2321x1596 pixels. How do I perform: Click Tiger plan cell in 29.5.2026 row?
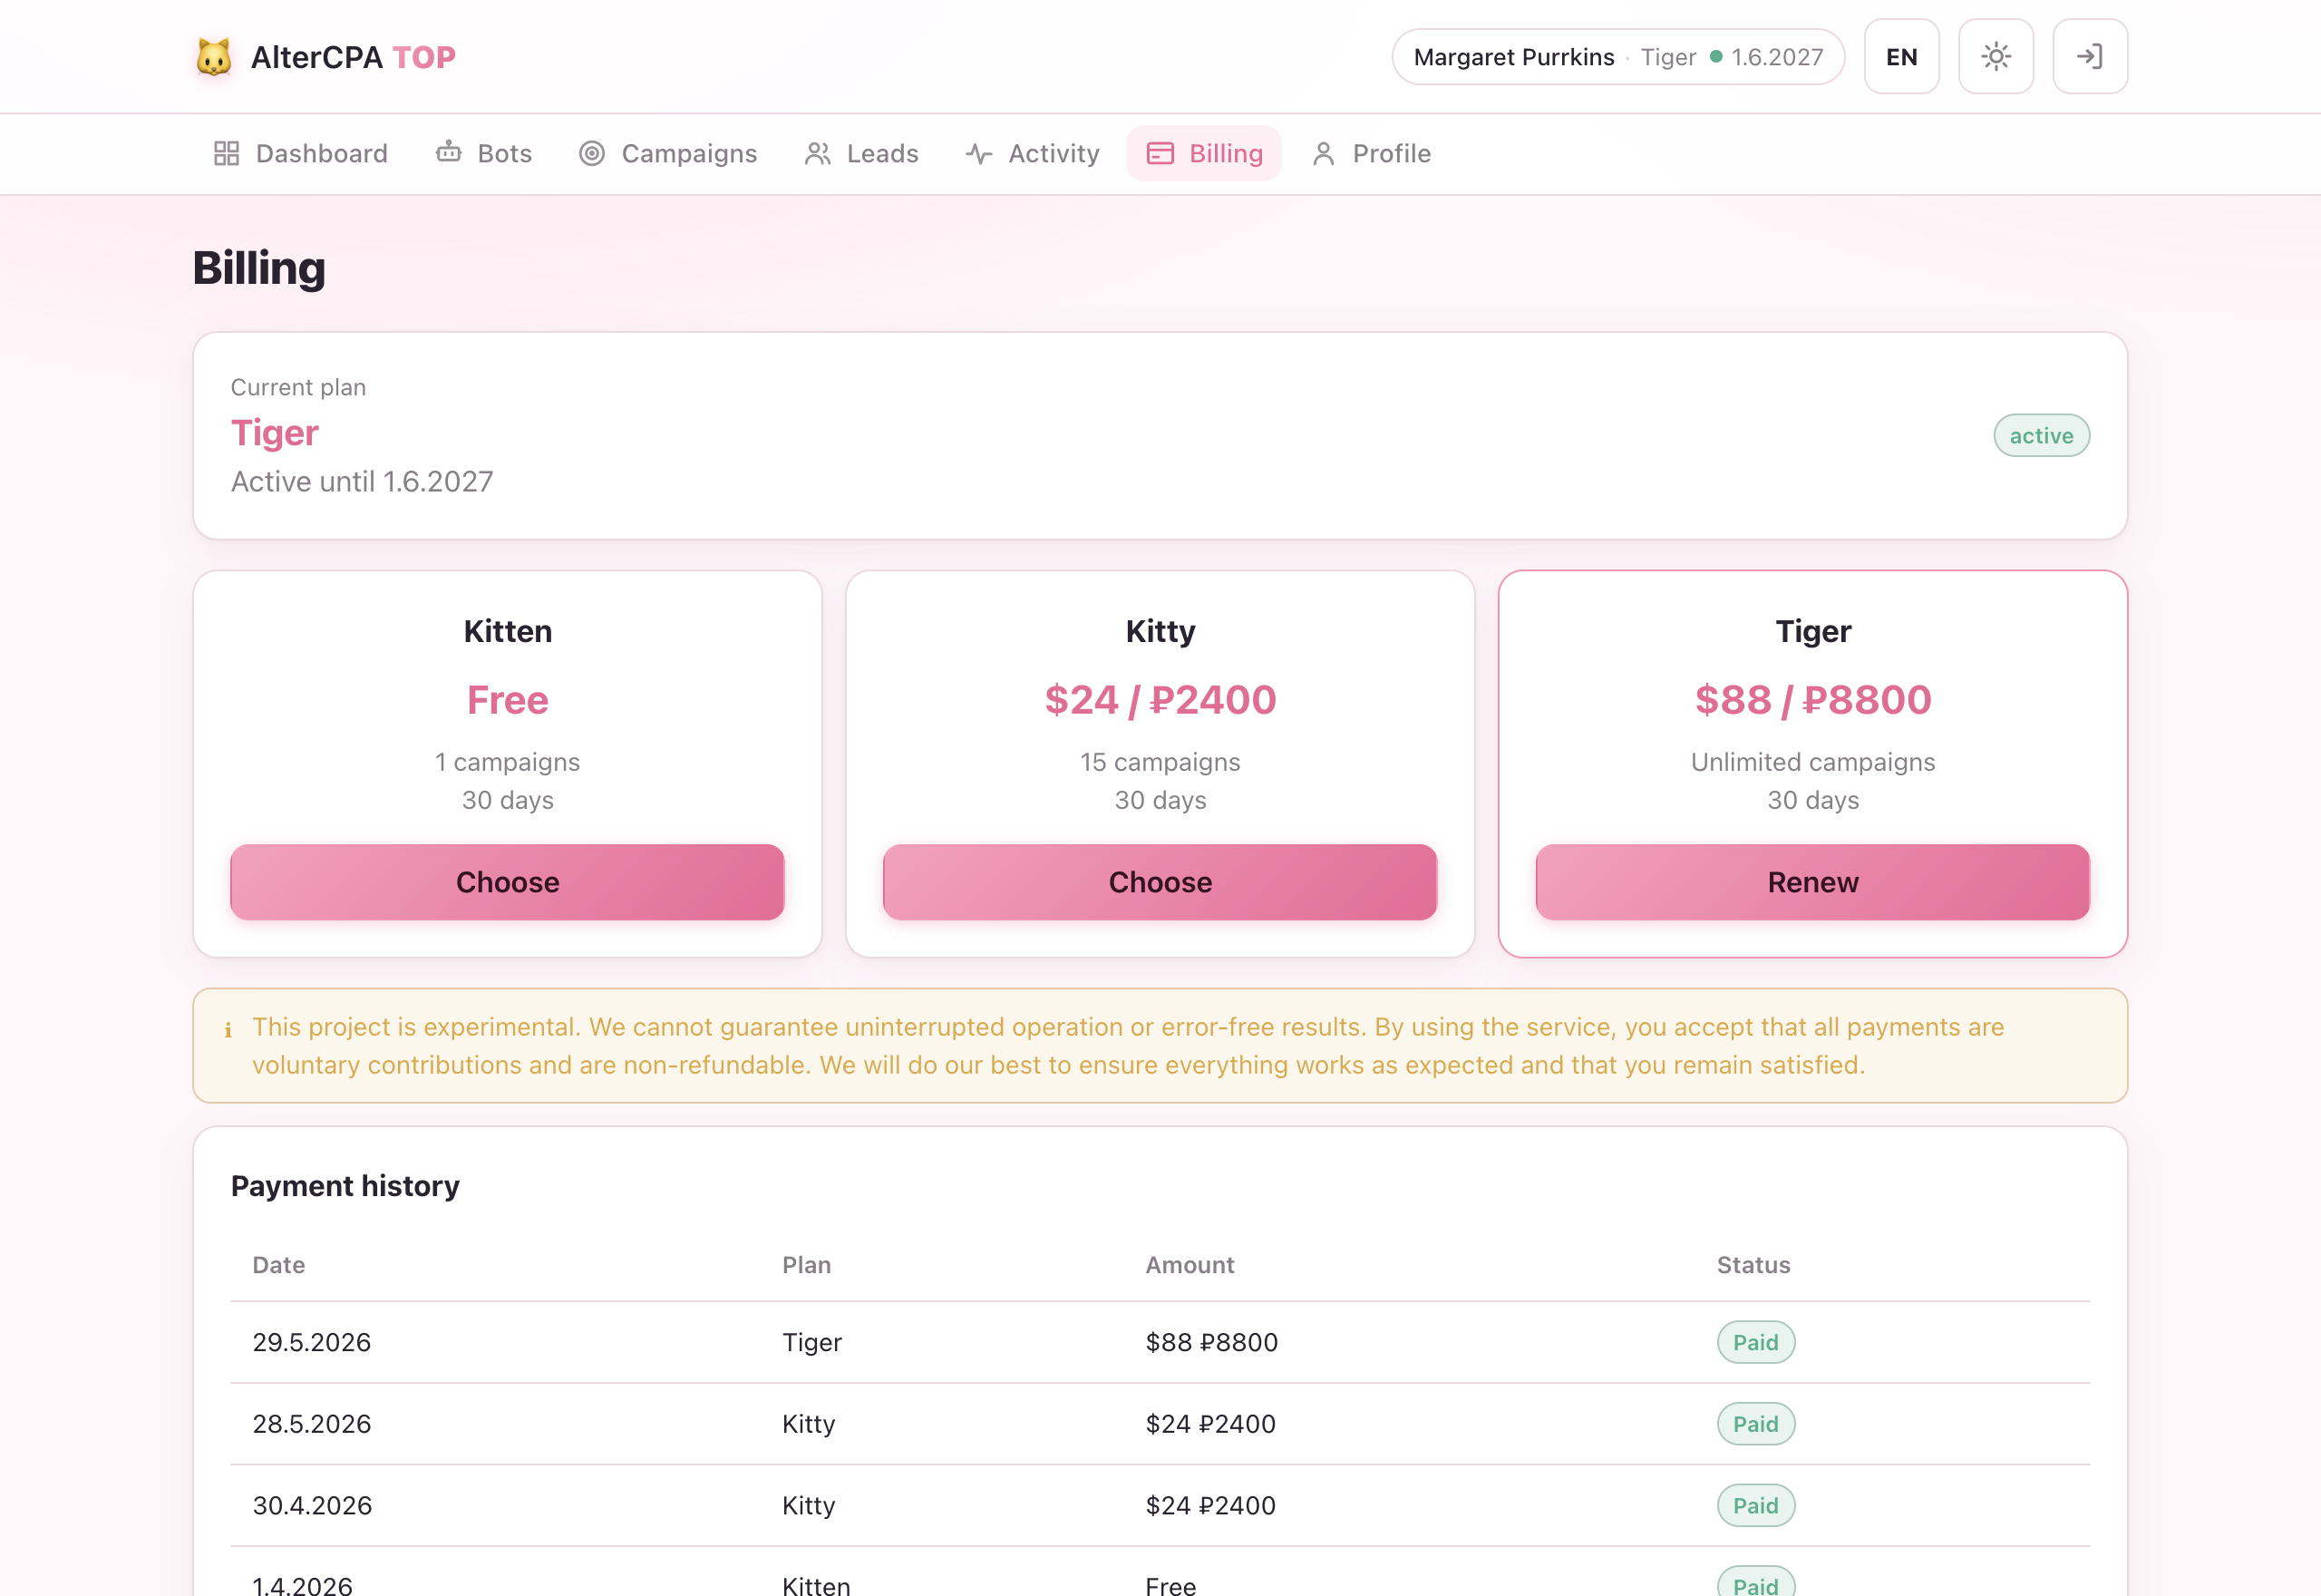[x=811, y=1342]
